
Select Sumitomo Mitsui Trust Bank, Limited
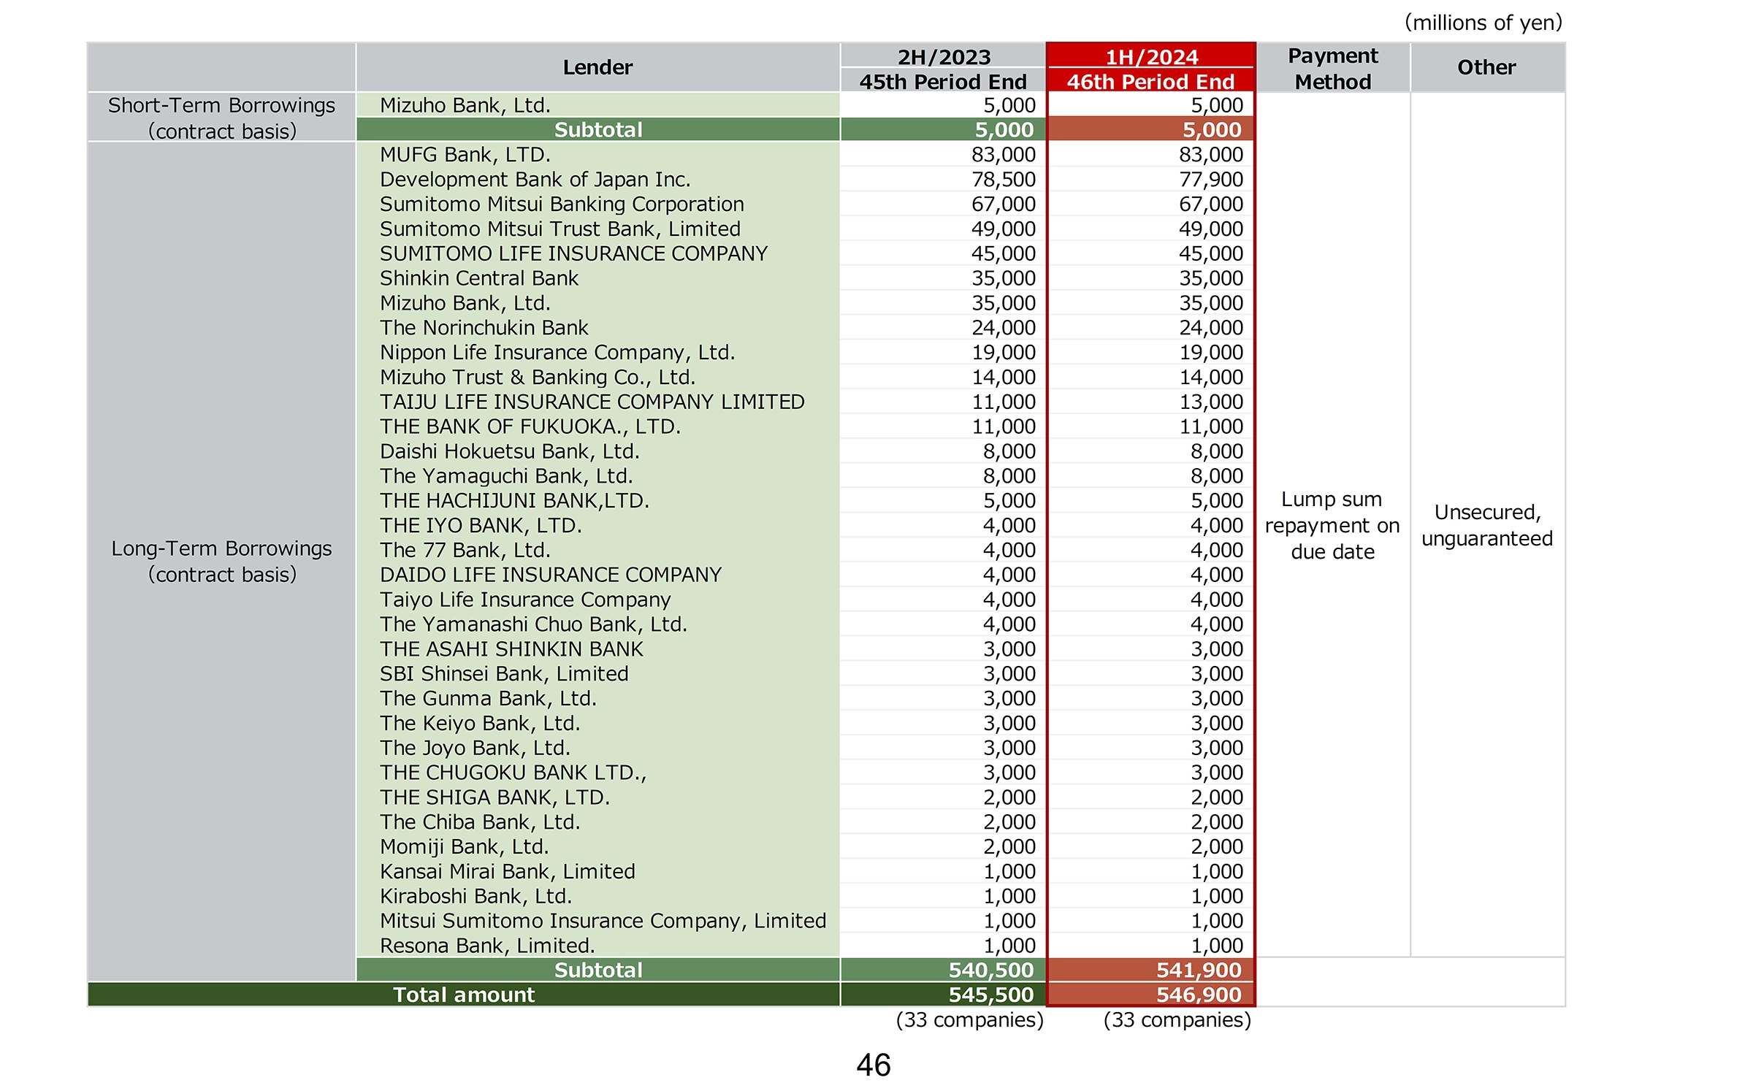click(559, 229)
